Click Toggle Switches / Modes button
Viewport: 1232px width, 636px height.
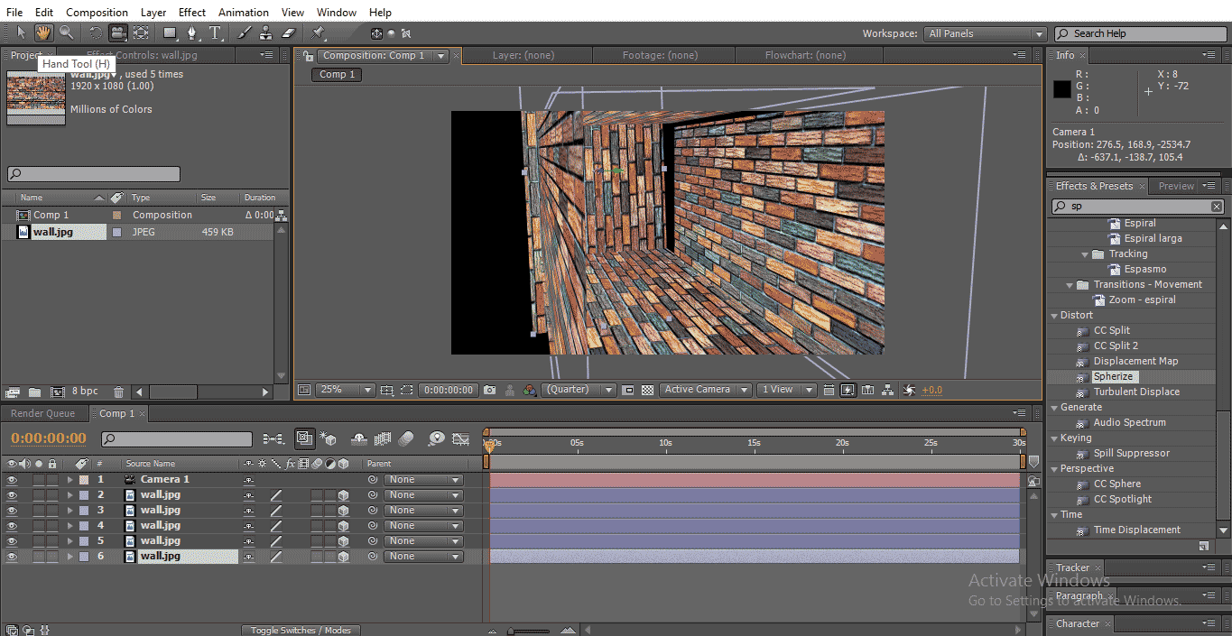coord(301,630)
